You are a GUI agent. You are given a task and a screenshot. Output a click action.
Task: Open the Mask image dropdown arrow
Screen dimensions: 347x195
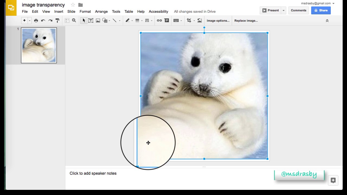(194, 21)
